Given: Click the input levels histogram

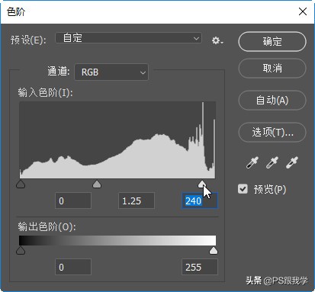Looking at the screenshot, I should click(x=117, y=140).
